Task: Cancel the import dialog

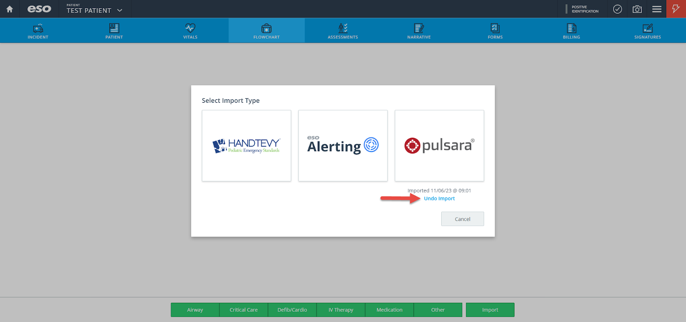Action: click(x=463, y=219)
